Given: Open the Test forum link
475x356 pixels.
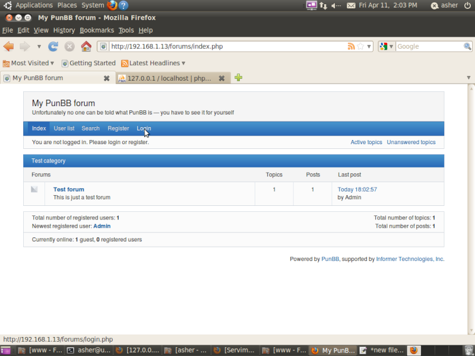Looking at the screenshot, I should click(69, 189).
